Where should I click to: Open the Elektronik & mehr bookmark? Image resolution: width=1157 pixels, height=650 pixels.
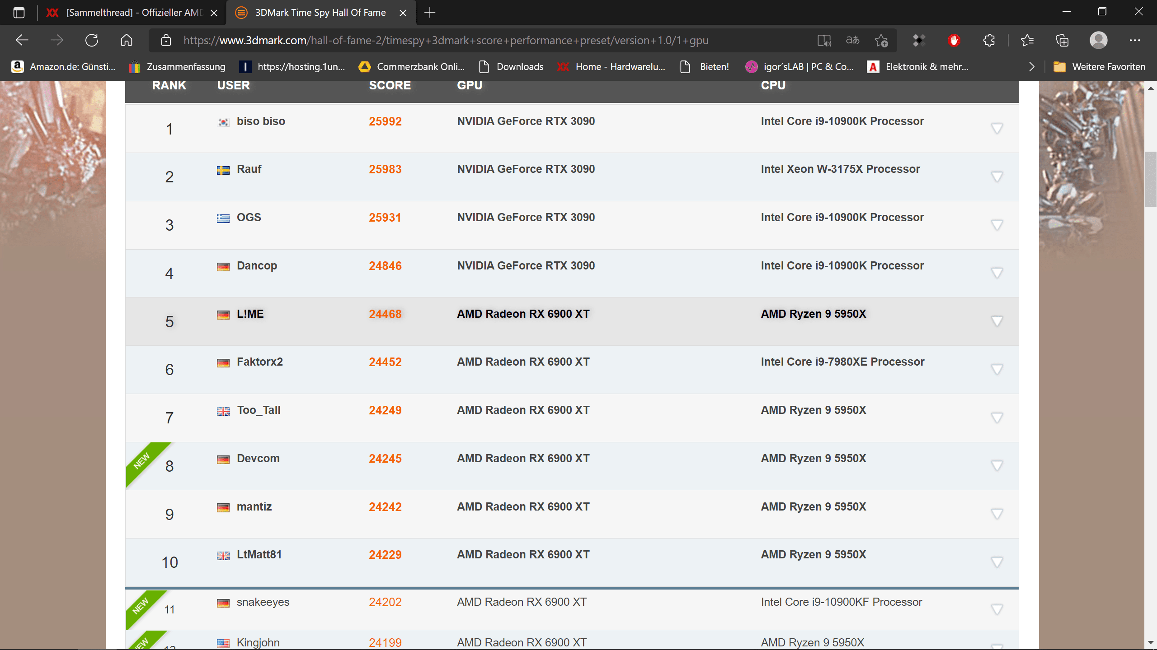pyautogui.click(x=918, y=67)
